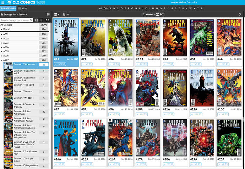
Task: Click the NM $3 badge for #15A
Action: click(x=87, y=164)
